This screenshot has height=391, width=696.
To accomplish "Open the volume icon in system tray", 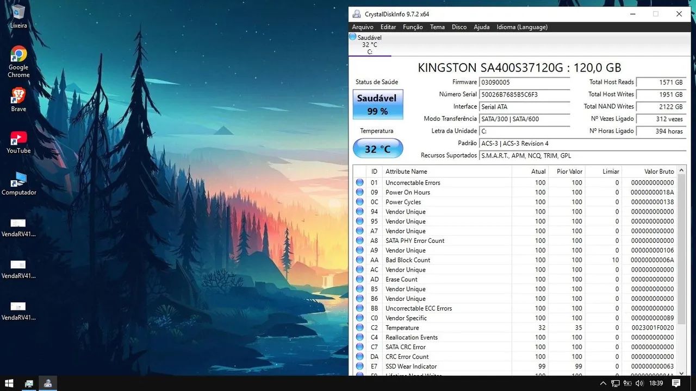I will [639, 383].
